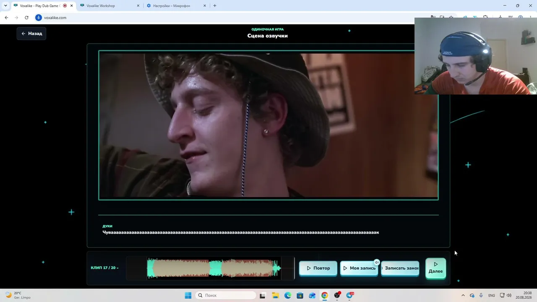The width and height of the screenshot is (537, 302).
Task: Close the Настройки – Микрофон tab
Action: pyautogui.click(x=205, y=6)
